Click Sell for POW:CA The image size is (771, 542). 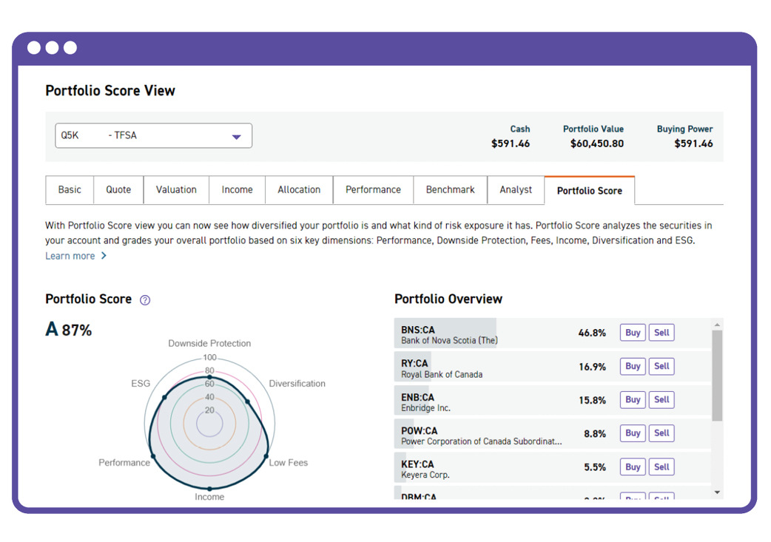pos(661,433)
